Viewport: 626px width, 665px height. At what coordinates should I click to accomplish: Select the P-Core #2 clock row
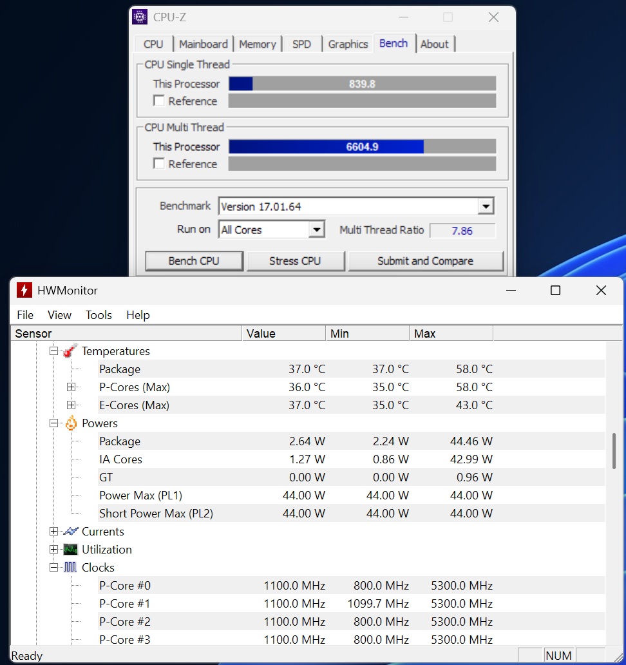352,621
